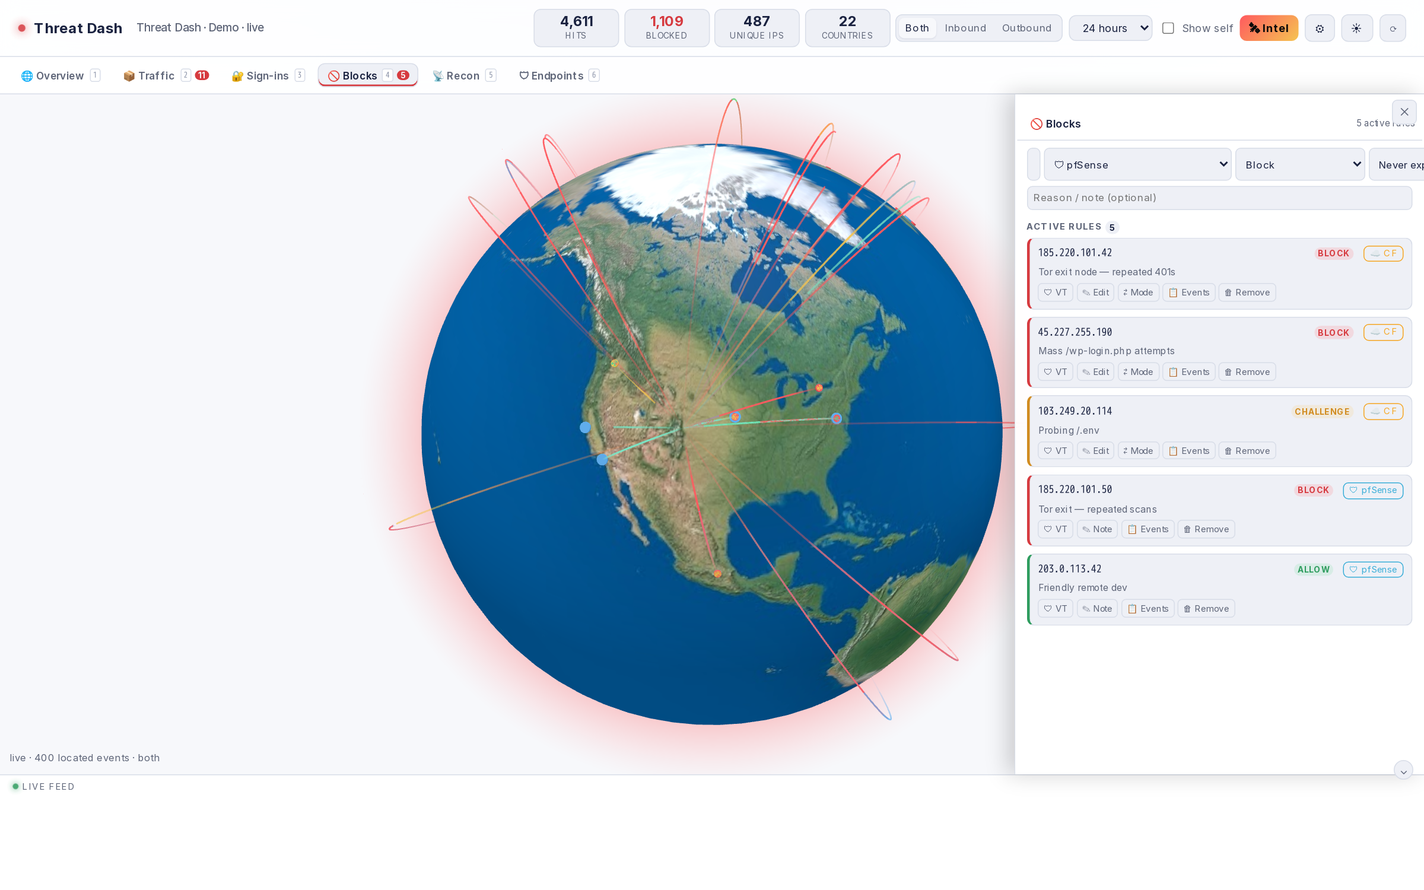Click CF badge on 185.220.101.42 rule
The image size is (1424, 890).
coord(1383,253)
